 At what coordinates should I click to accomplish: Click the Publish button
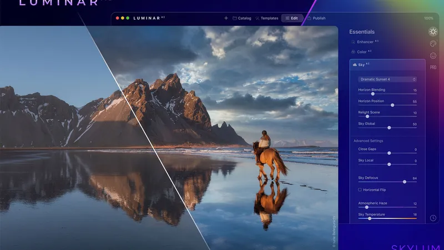point(316,18)
